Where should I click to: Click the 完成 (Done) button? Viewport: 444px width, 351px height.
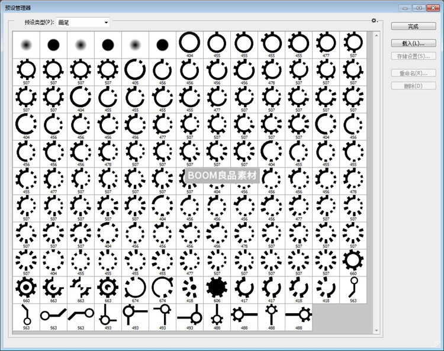tap(413, 27)
